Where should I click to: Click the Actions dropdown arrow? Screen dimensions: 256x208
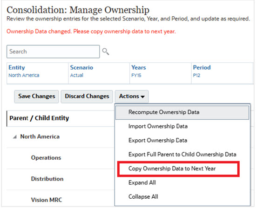coord(143,97)
